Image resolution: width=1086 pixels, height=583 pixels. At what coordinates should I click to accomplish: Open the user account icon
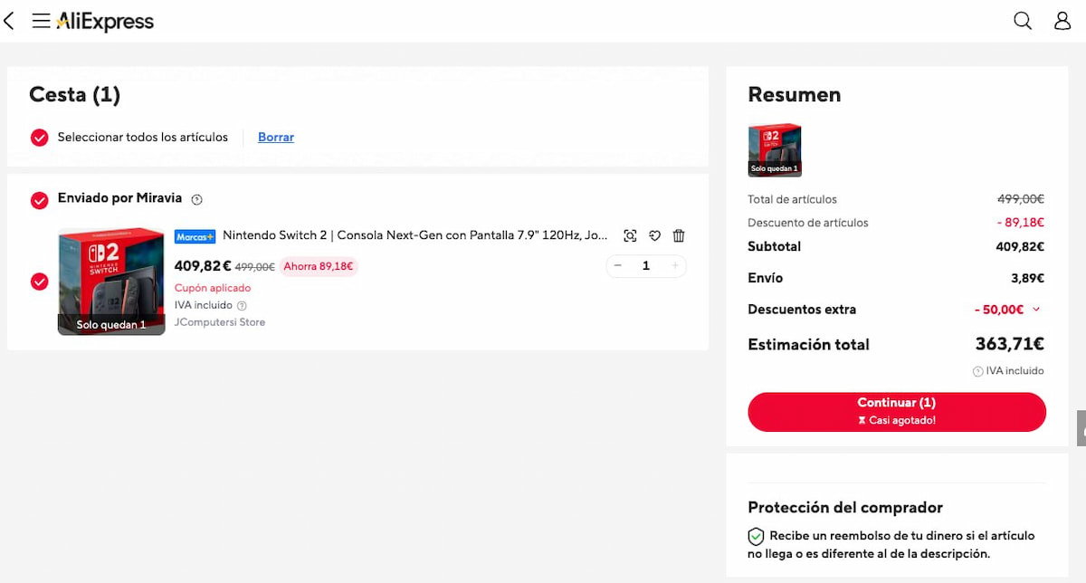(1062, 21)
